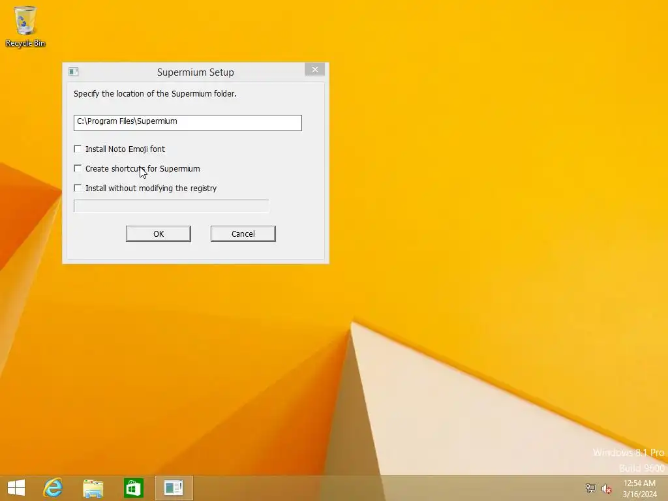Open the network tray icon
This screenshot has width=668, height=501.
coord(590,488)
